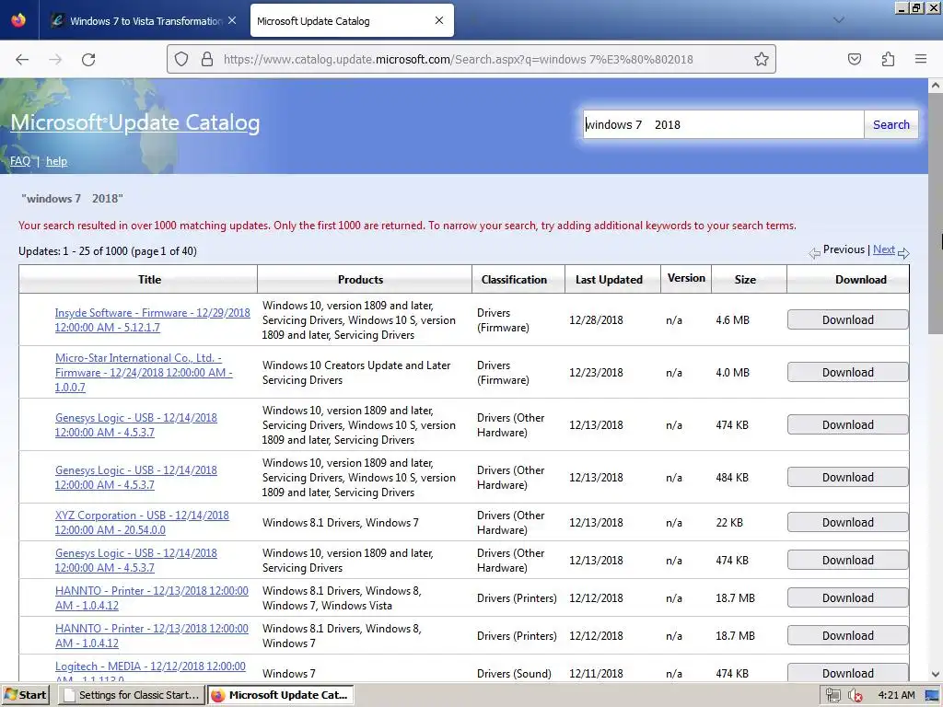943x707 pixels.
Task: Click the browser forward arrow
Action: point(55,60)
